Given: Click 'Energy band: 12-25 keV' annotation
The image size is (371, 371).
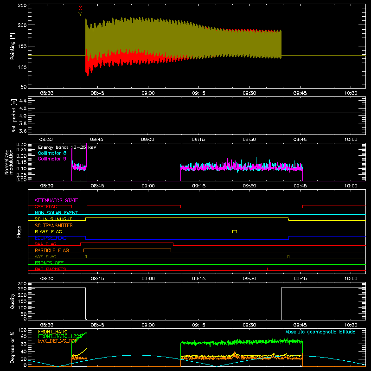Looking at the screenshot, I should 67,147.
